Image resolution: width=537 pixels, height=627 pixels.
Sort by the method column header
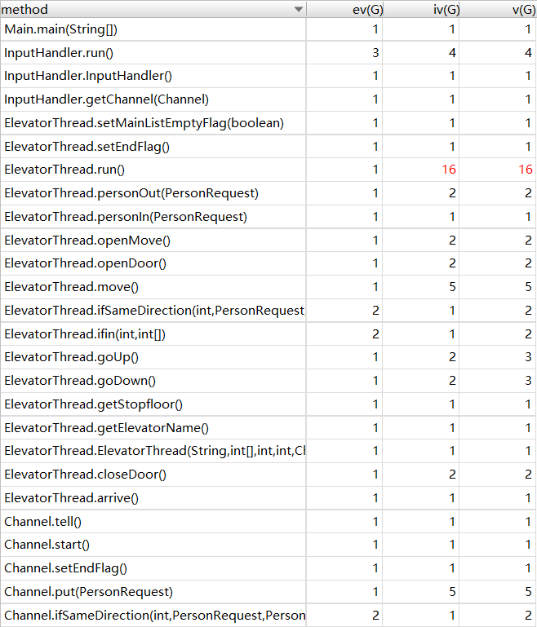153,9
